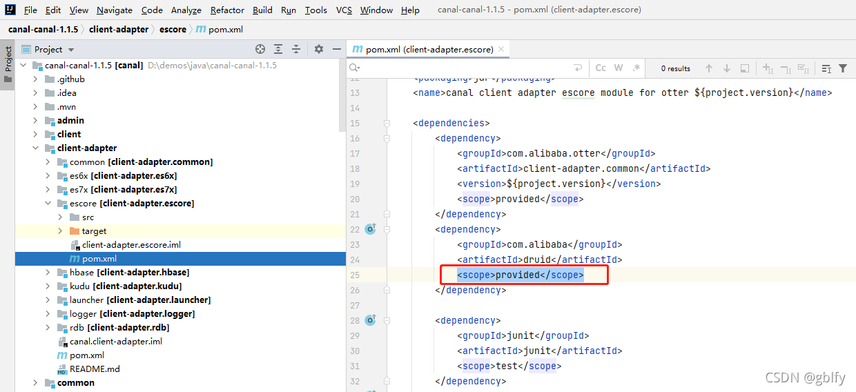Expand the target folder
The image size is (856, 392).
point(61,231)
